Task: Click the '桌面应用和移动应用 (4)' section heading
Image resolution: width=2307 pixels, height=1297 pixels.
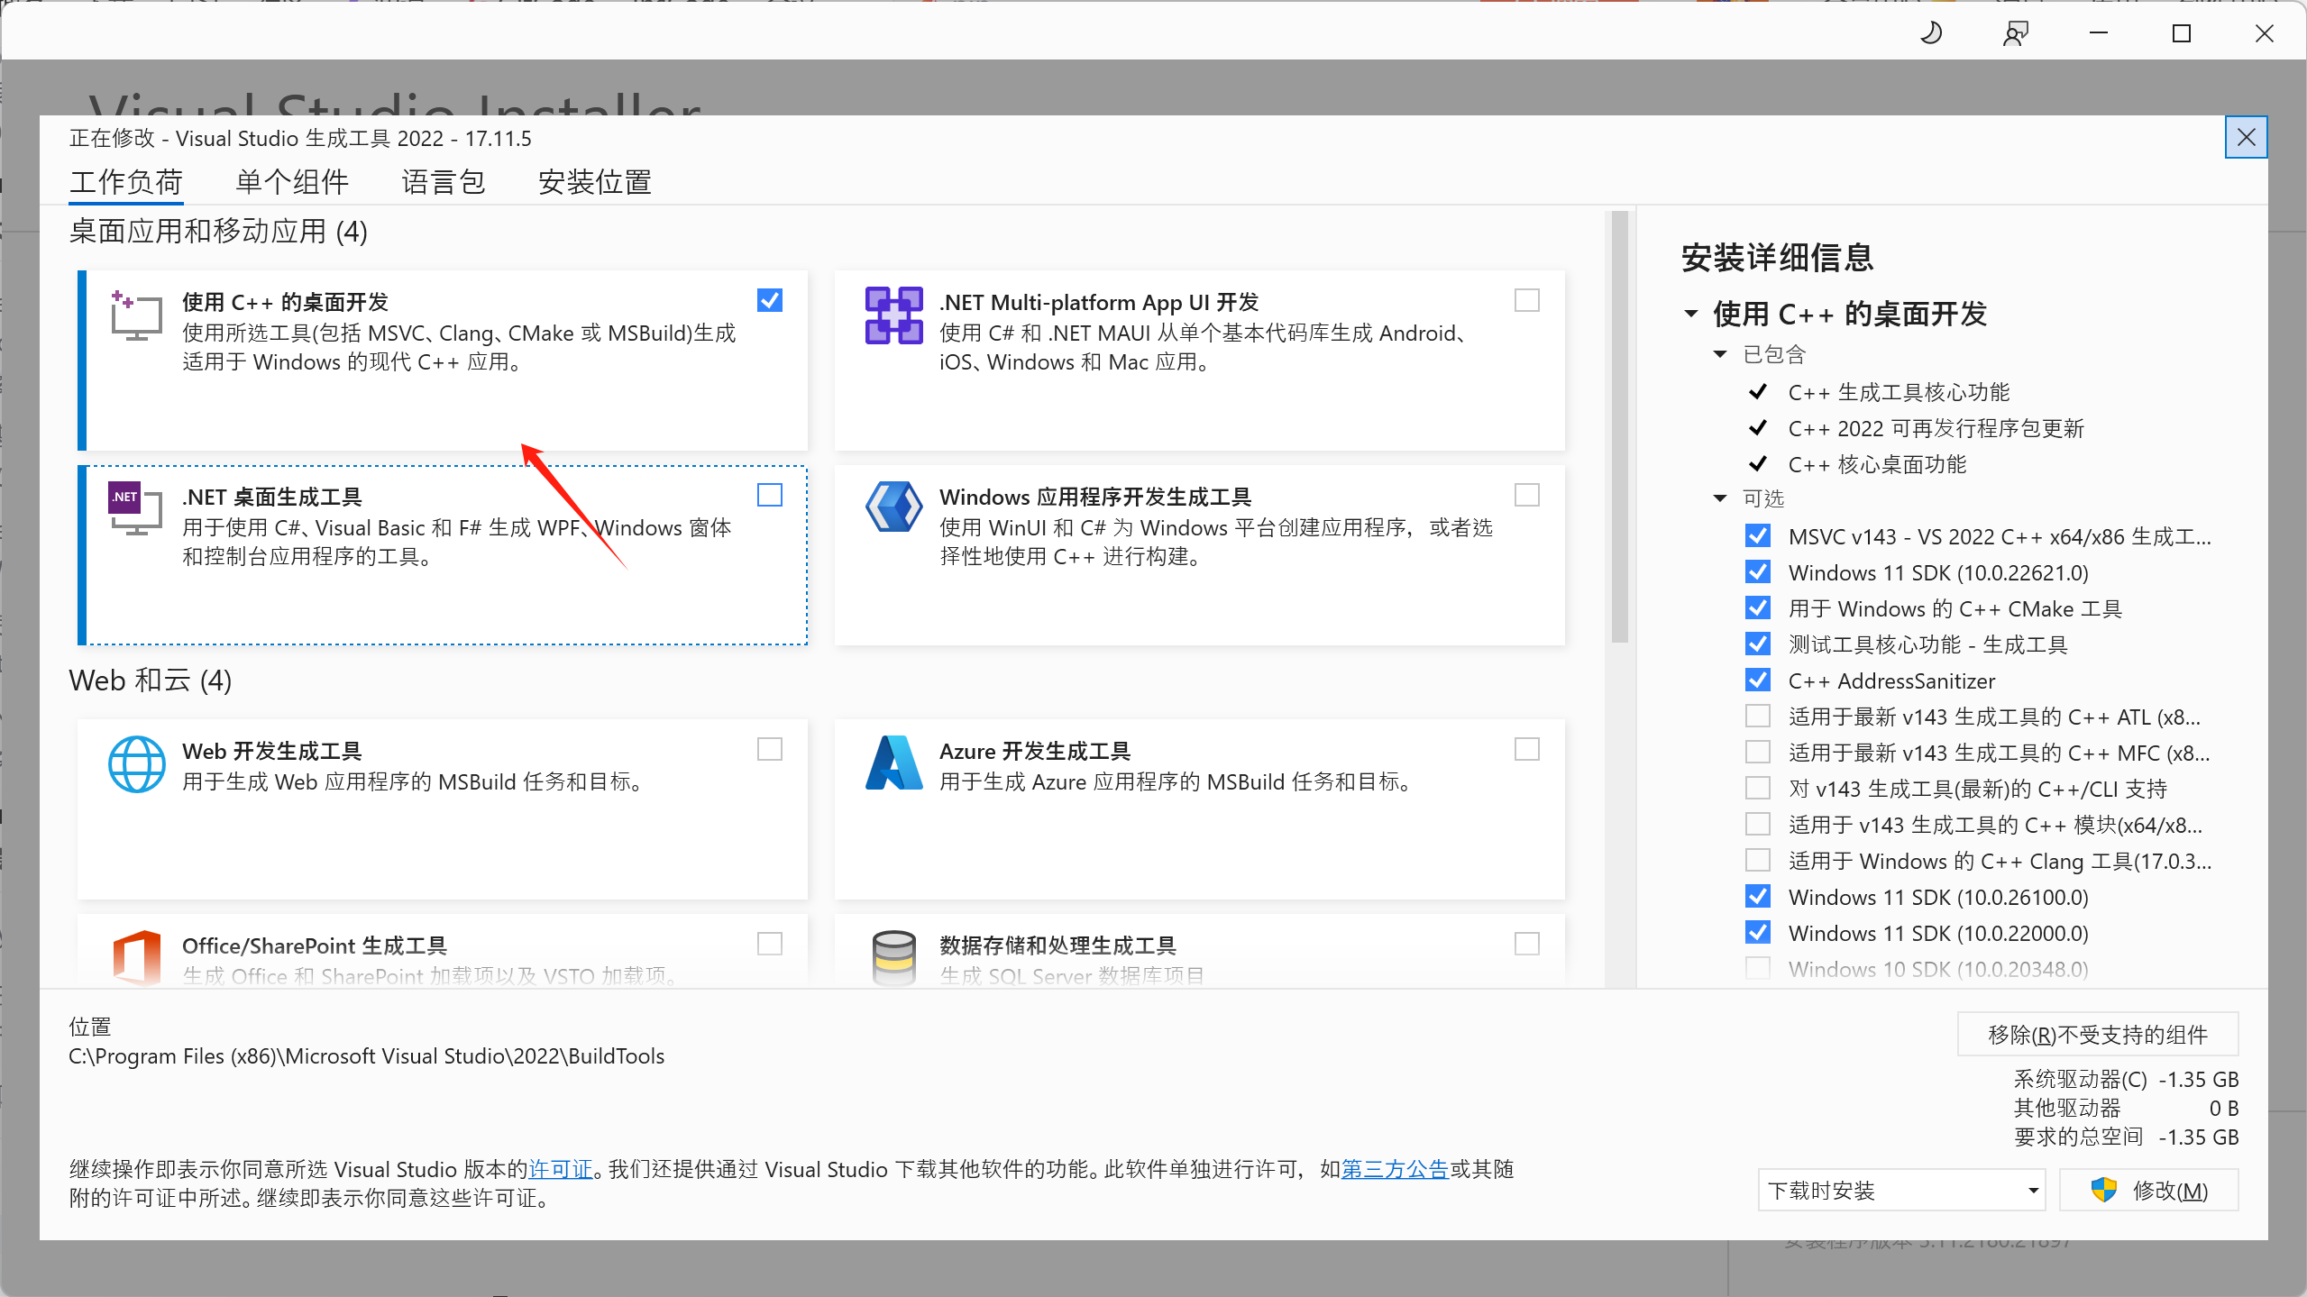Action: (219, 232)
